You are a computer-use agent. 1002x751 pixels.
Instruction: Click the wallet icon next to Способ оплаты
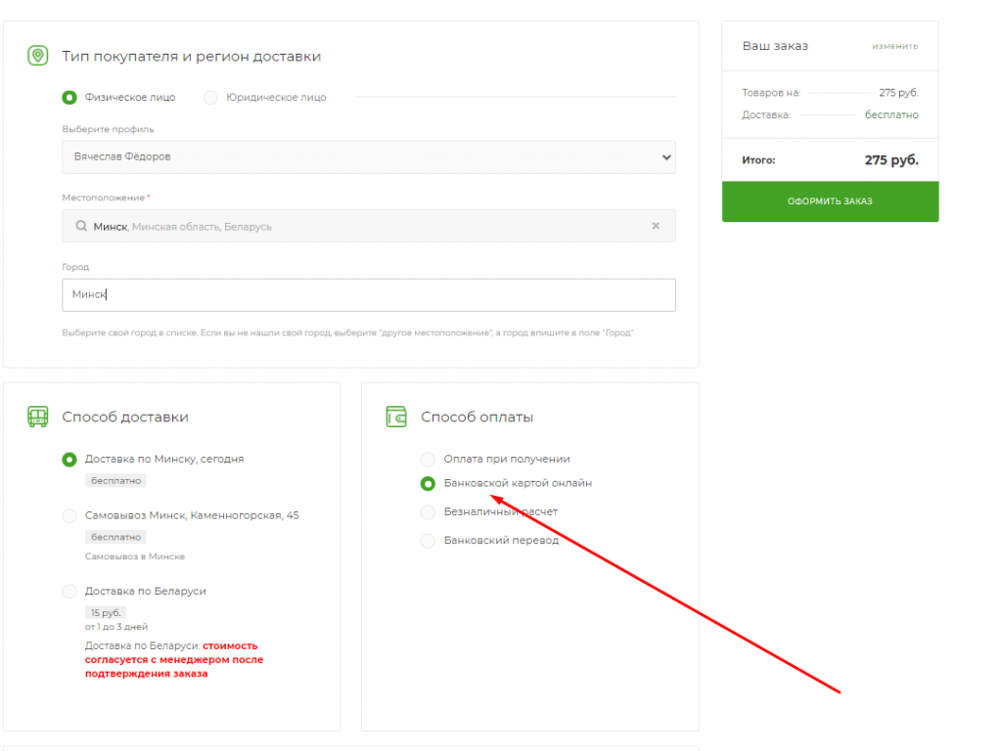(396, 418)
